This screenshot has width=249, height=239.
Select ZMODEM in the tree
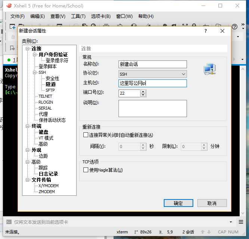47,192
